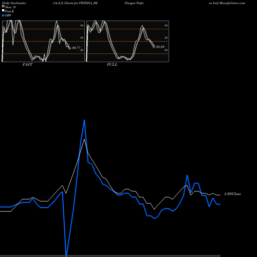The width and height of the screenshot is (257, 257).
Task: Click the '1.08Close' price label
Action: [232, 194]
